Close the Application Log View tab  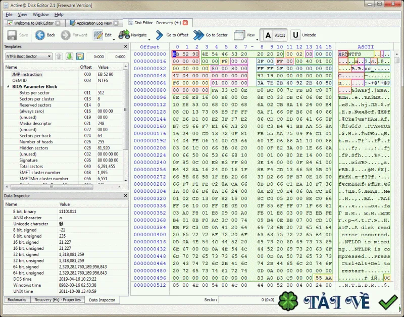(x=116, y=23)
